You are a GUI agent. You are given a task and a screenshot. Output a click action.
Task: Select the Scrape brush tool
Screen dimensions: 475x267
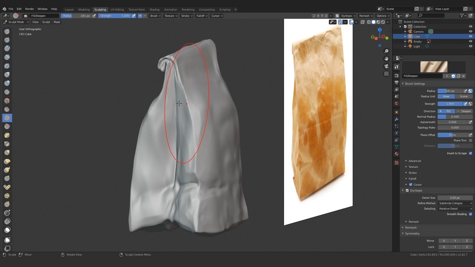7,126
